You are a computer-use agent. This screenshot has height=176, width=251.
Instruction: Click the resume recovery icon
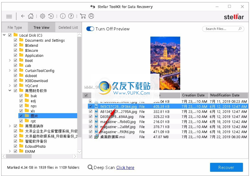(51, 16)
